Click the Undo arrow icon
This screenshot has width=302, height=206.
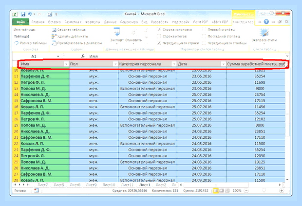pyautogui.click(x=30, y=14)
